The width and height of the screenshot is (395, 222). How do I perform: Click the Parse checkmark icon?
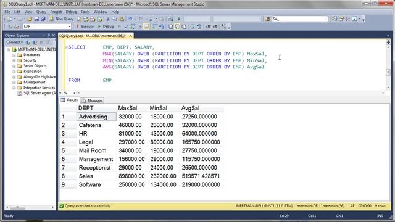(126, 27)
